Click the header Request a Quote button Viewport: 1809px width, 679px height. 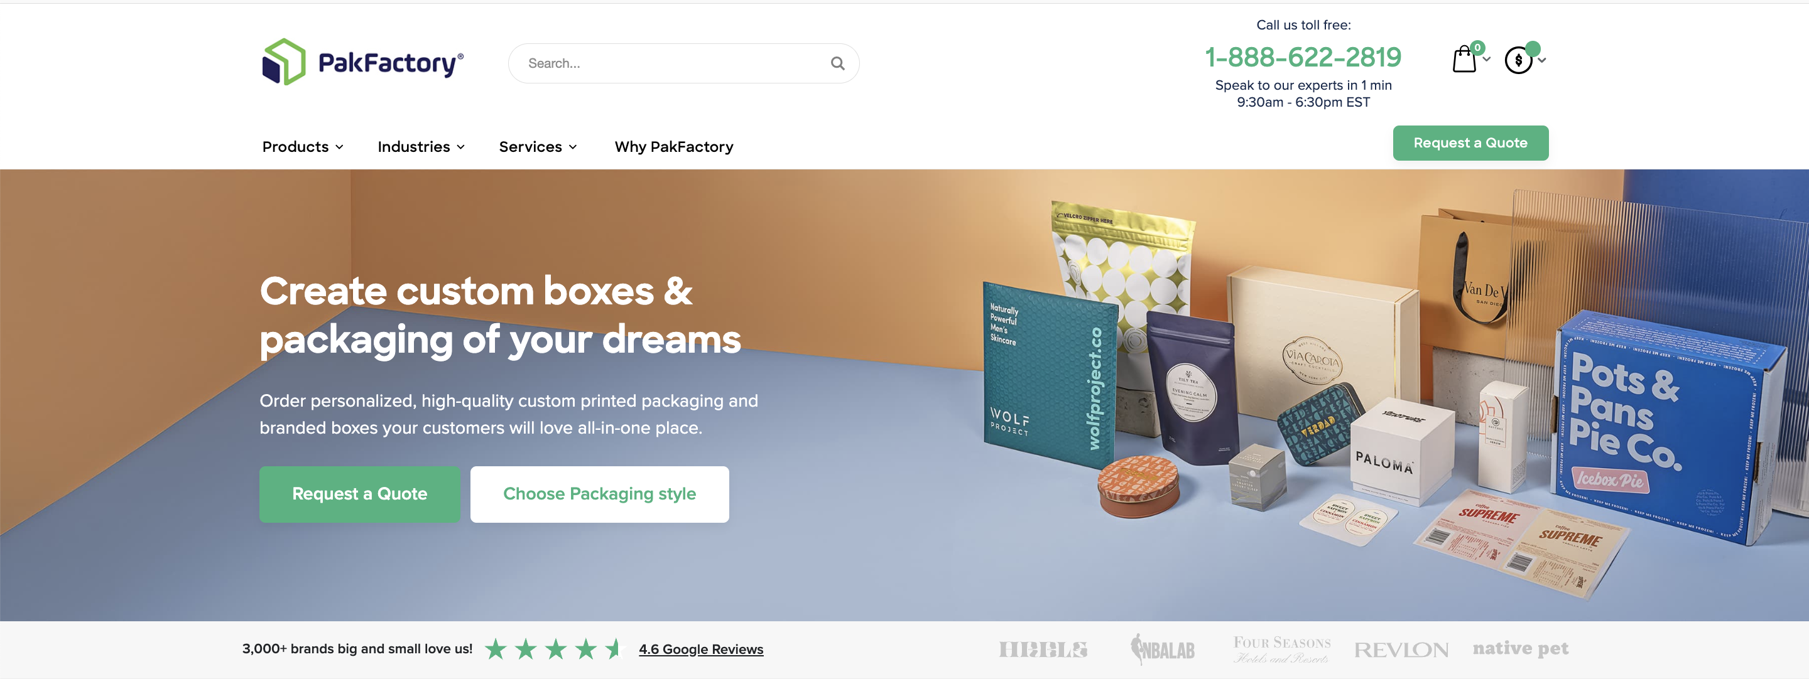[1470, 143]
